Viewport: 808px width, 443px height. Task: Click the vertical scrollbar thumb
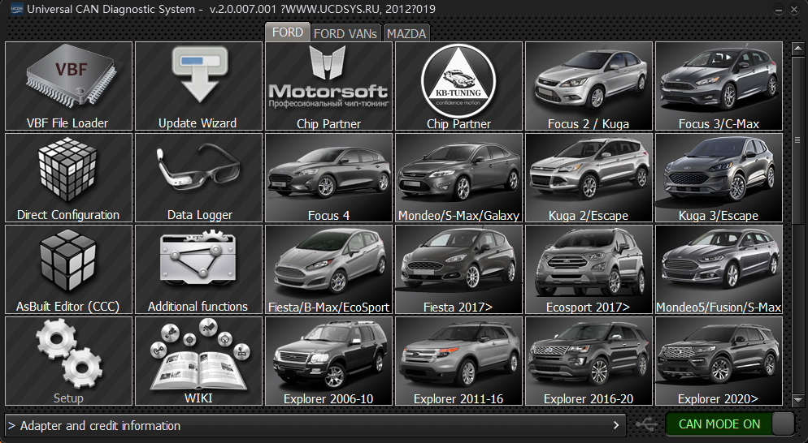[x=797, y=139]
